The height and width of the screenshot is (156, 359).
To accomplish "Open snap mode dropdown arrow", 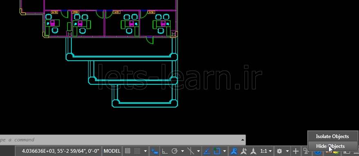I will click(x=145, y=151).
